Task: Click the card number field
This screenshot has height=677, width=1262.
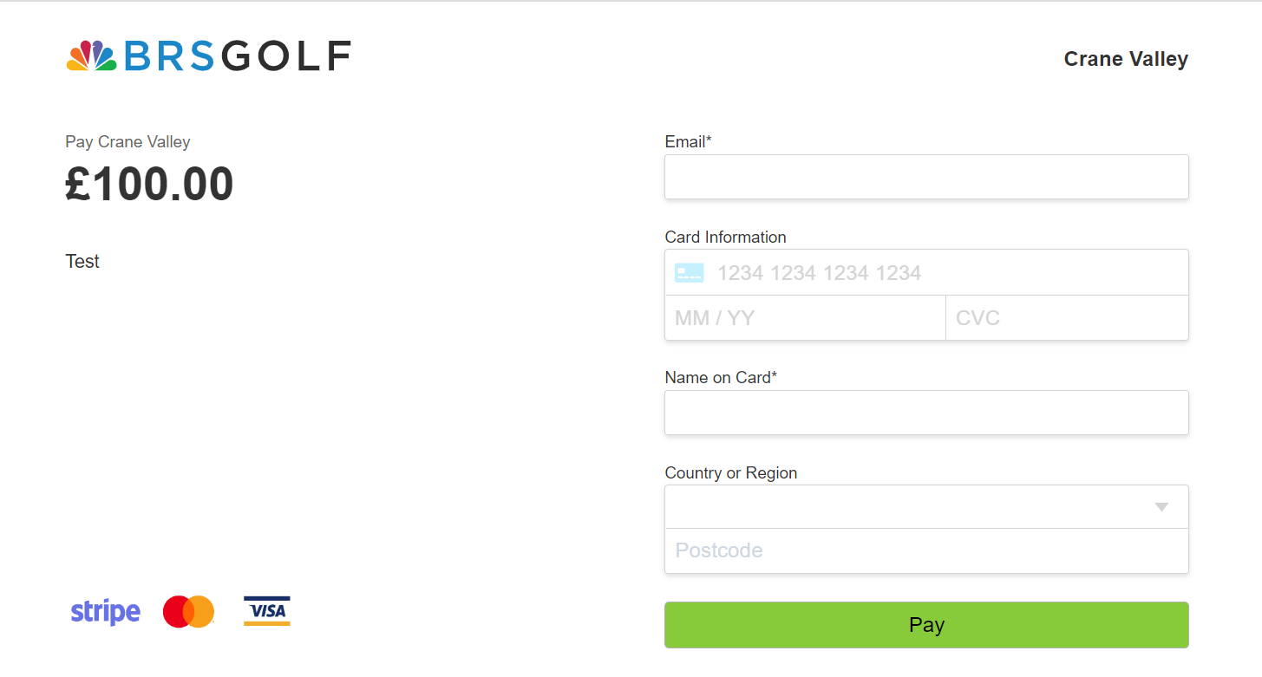Action: coord(926,273)
